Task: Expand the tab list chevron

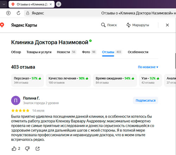Action: pyautogui.click(x=4, y=4)
